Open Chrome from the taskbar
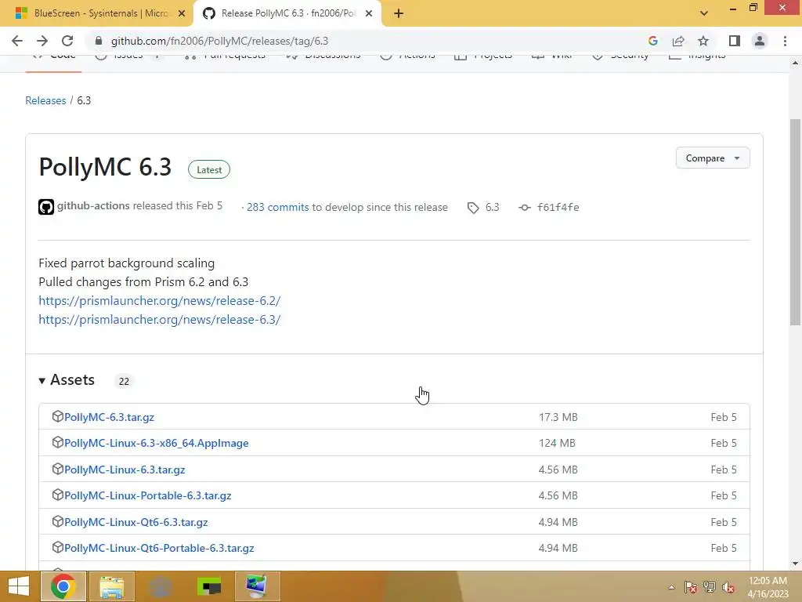The width and height of the screenshot is (802, 602). 63,586
